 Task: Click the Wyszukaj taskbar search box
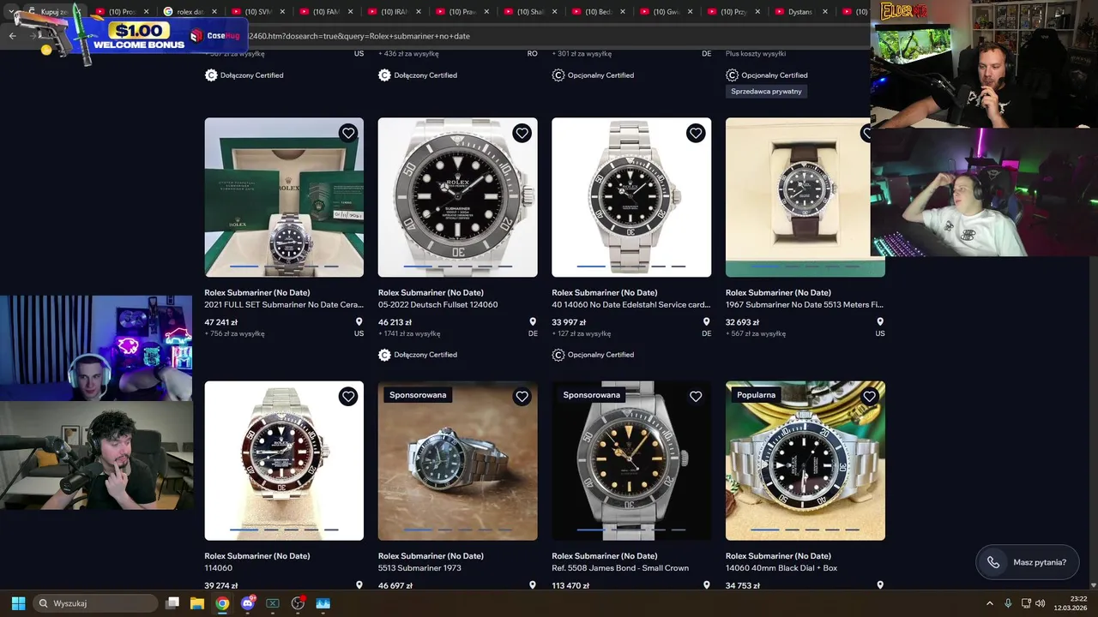[95, 603]
